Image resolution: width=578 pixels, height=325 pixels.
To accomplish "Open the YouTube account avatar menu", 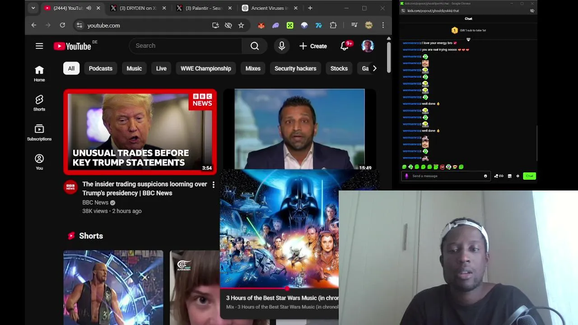I will pos(368,46).
